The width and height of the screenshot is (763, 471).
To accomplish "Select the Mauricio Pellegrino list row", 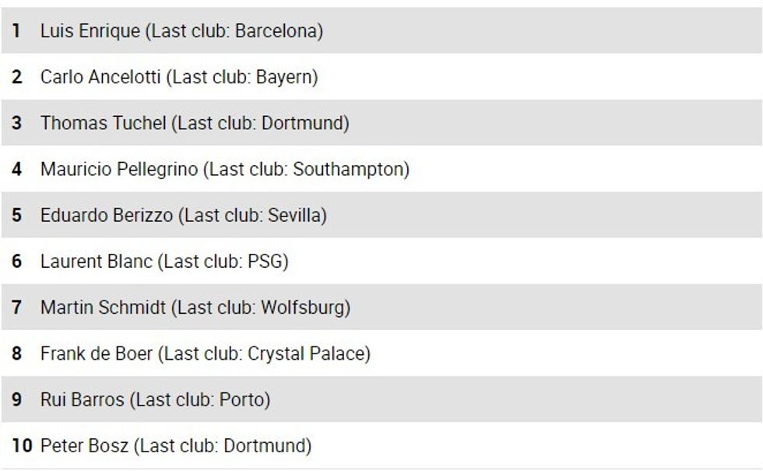I will [x=225, y=169].
